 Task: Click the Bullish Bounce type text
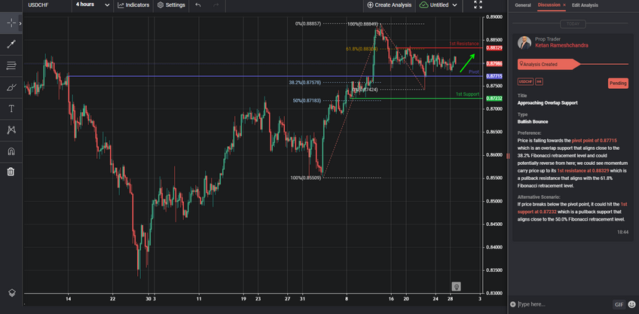[x=533, y=122]
